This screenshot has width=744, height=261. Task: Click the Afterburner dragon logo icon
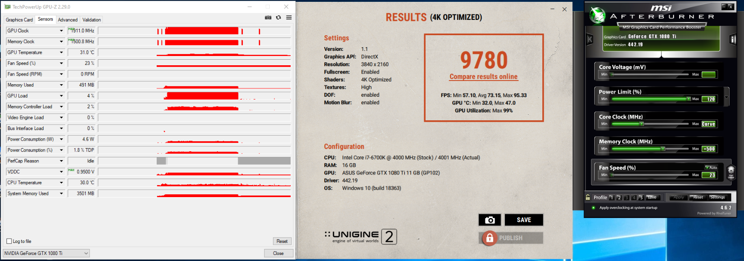[597, 15]
